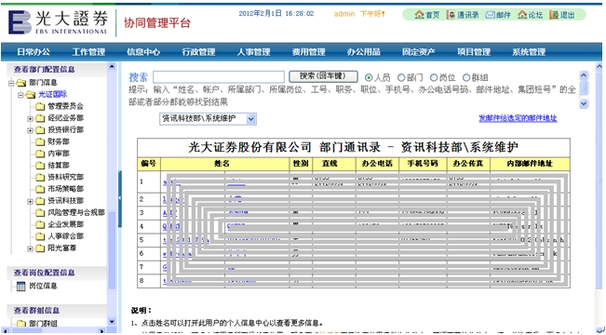Viewport: 606px width, 335px height.
Task: Open the 行政管理 menu
Action: tap(198, 52)
